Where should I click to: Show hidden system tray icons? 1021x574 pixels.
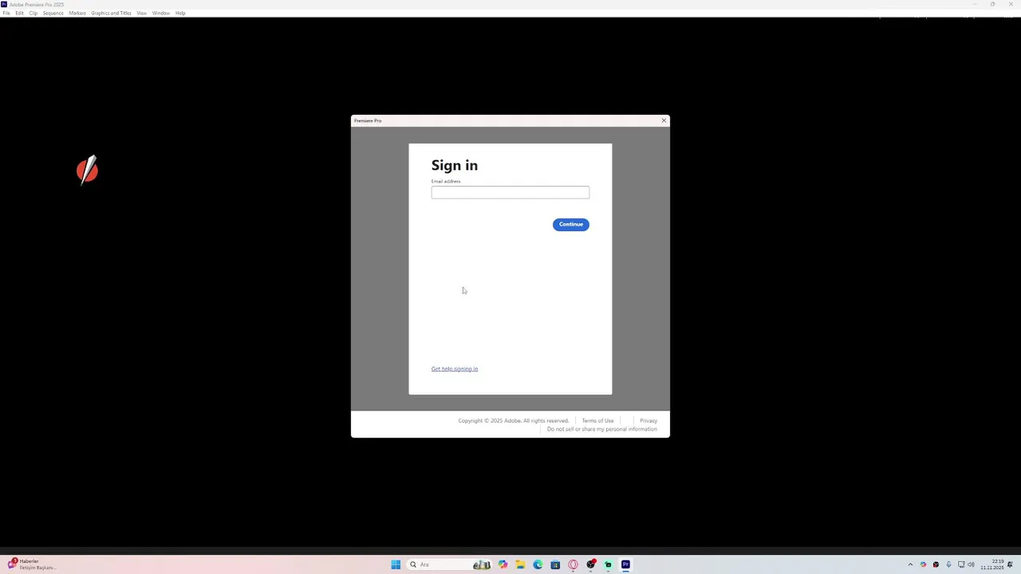click(x=910, y=564)
